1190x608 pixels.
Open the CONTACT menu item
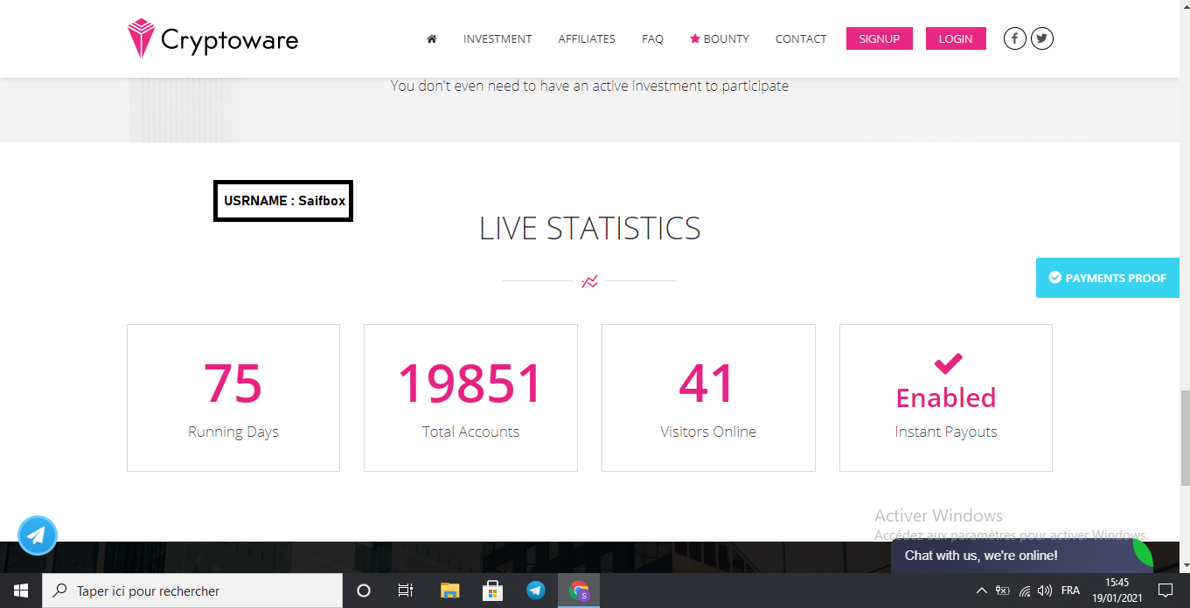tap(801, 39)
